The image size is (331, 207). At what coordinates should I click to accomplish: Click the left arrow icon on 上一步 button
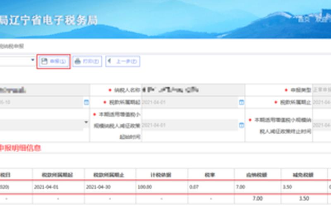coord(109,61)
